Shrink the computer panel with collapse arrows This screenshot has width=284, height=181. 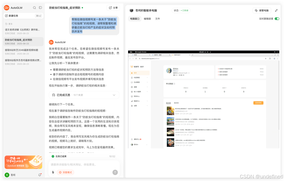click(276, 11)
